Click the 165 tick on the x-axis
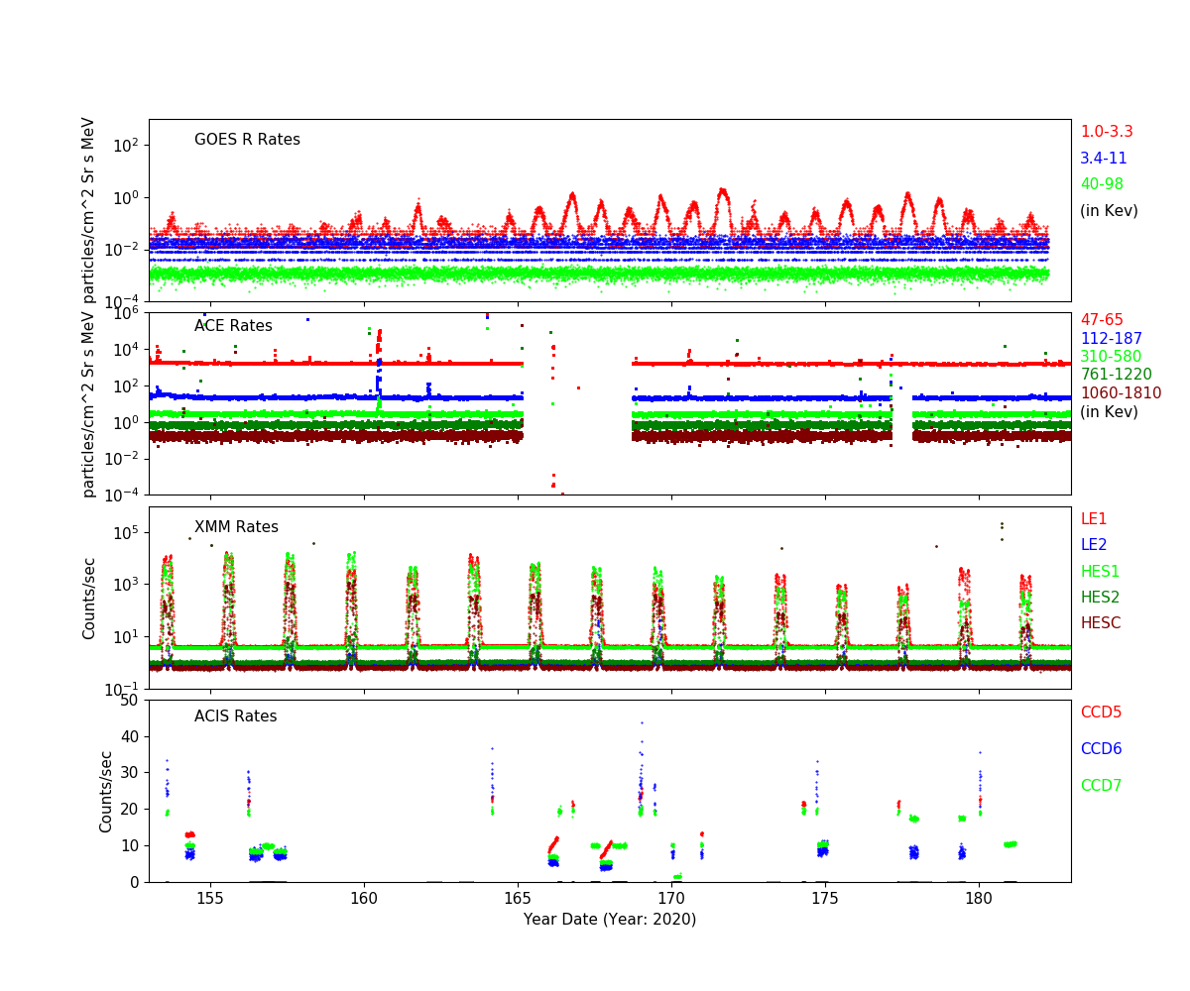This screenshot has height=991, width=1190. point(518,899)
